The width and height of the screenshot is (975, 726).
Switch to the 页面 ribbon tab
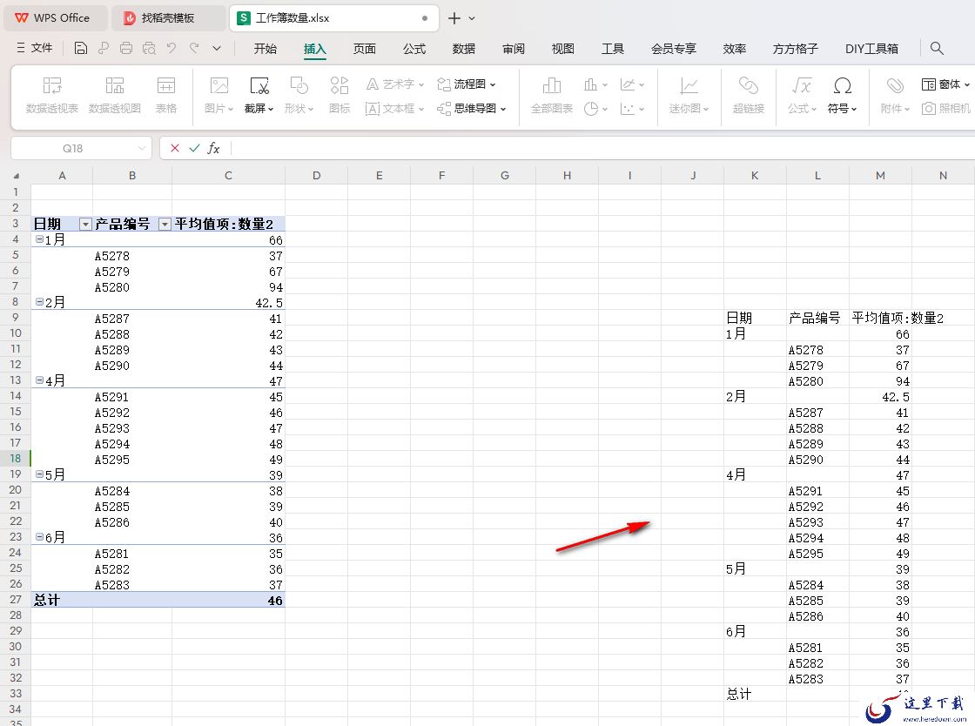tap(365, 49)
